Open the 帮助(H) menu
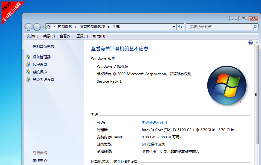The image size is (261, 165). point(99,36)
